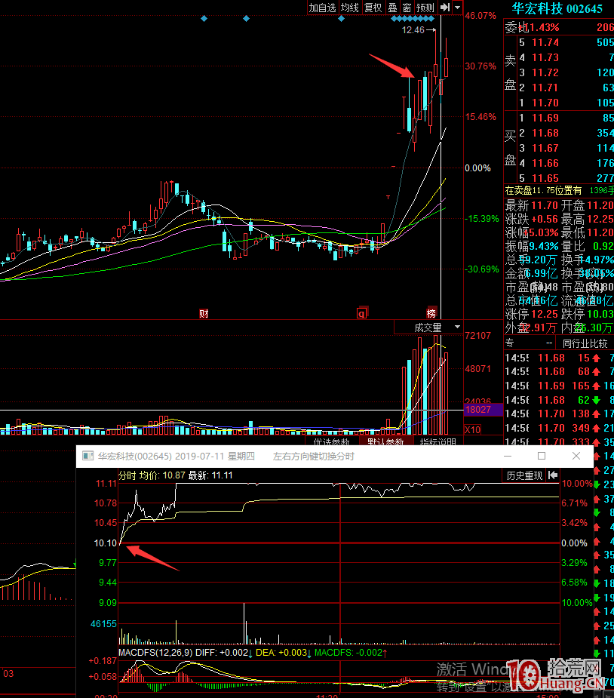Click the 榜 leaderboard marker on chart
This screenshot has height=698, width=614.
pyautogui.click(x=431, y=313)
